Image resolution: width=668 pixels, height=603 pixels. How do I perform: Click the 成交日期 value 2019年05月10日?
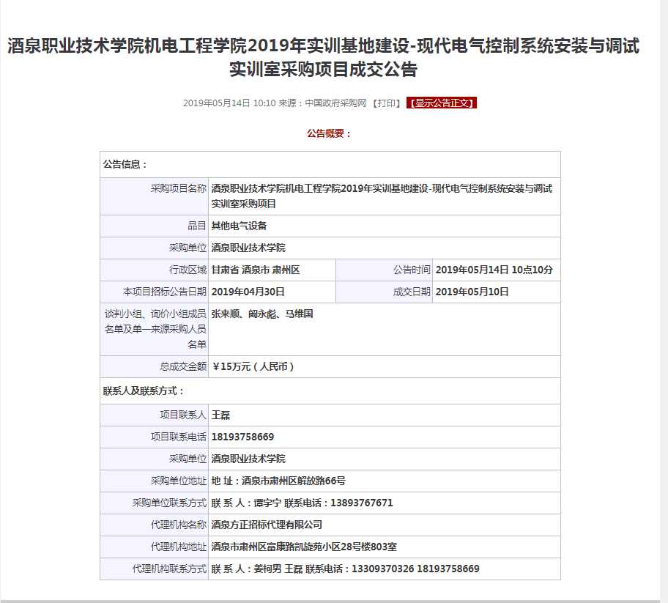tap(472, 292)
